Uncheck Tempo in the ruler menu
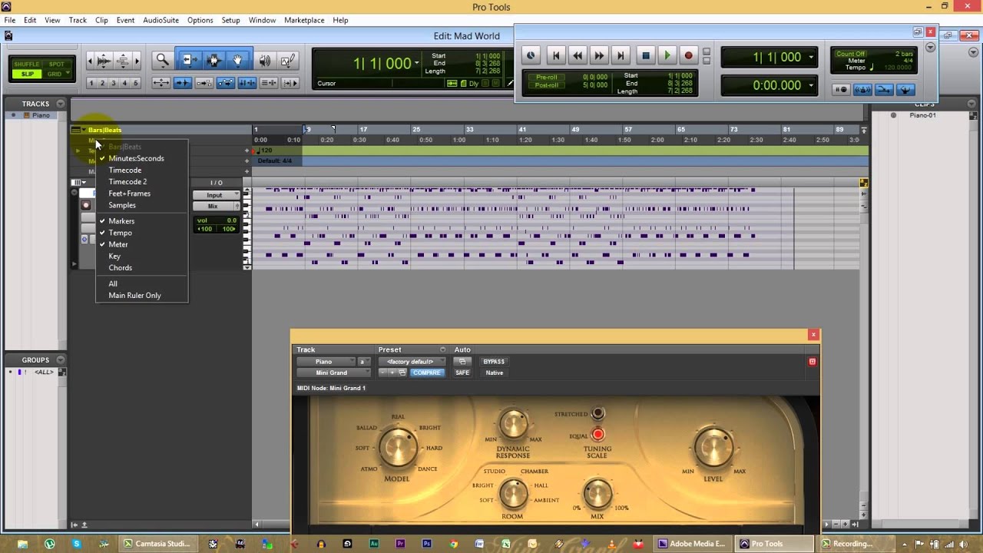Screen dimensions: 983x553 click(121, 233)
